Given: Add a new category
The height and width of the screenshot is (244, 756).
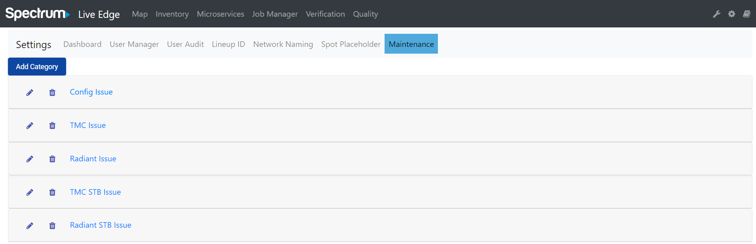Looking at the screenshot, I should click(37, 66).
